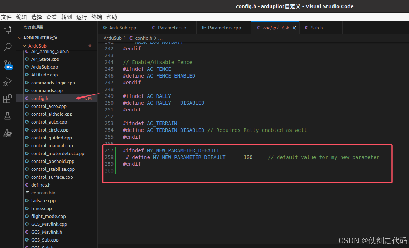Open the Extensions view
This screenshot has width=409, height=248.
[8, 99]
